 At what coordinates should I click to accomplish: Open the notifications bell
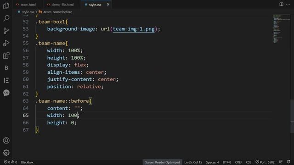pos(288,162)
